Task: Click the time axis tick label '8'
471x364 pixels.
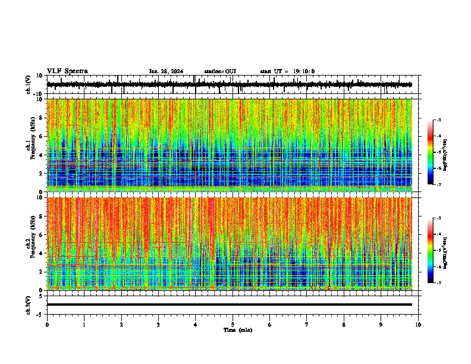Action: [x=344, y=325]
